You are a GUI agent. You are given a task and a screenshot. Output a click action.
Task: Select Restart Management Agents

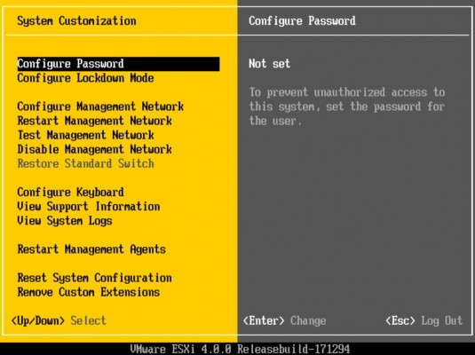pos(91,249)
